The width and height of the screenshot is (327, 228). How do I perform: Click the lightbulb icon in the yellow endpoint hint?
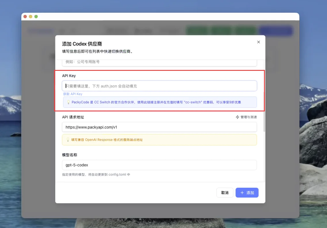click(x=68, y=140)
